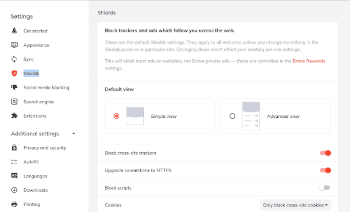The height and width of the screenshot is (212, 350).
Task: Click the Sync arrows icon
Action: coord(14,59)
